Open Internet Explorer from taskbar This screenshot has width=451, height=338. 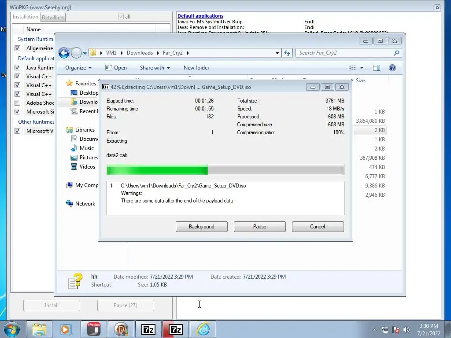click(x=203, y=329)
